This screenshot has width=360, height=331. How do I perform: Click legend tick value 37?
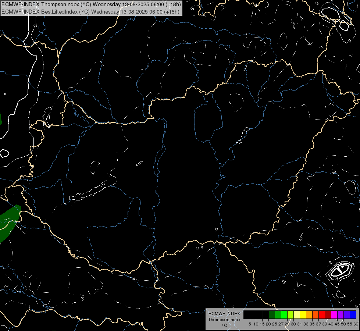tap(318, 324)
